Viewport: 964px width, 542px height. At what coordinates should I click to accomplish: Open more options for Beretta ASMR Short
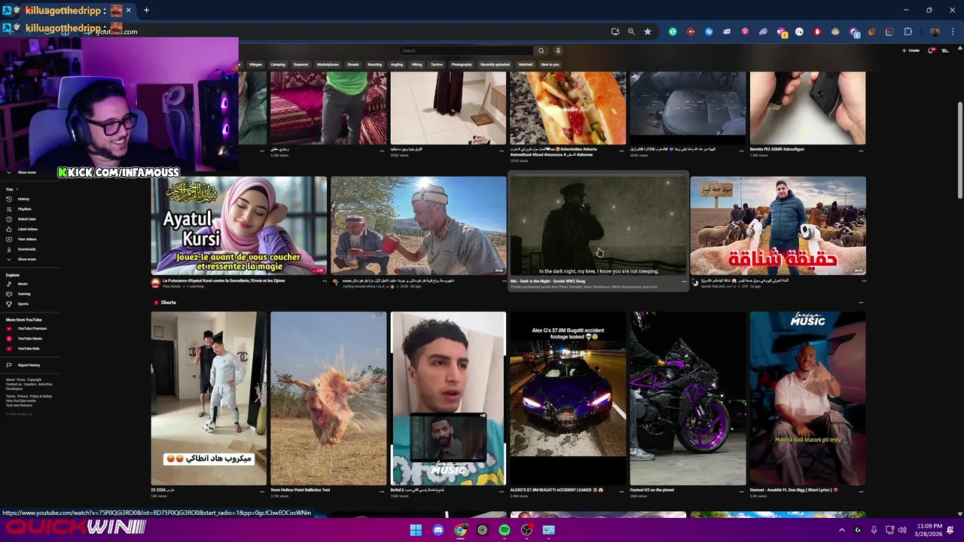[x=862, y=150]
